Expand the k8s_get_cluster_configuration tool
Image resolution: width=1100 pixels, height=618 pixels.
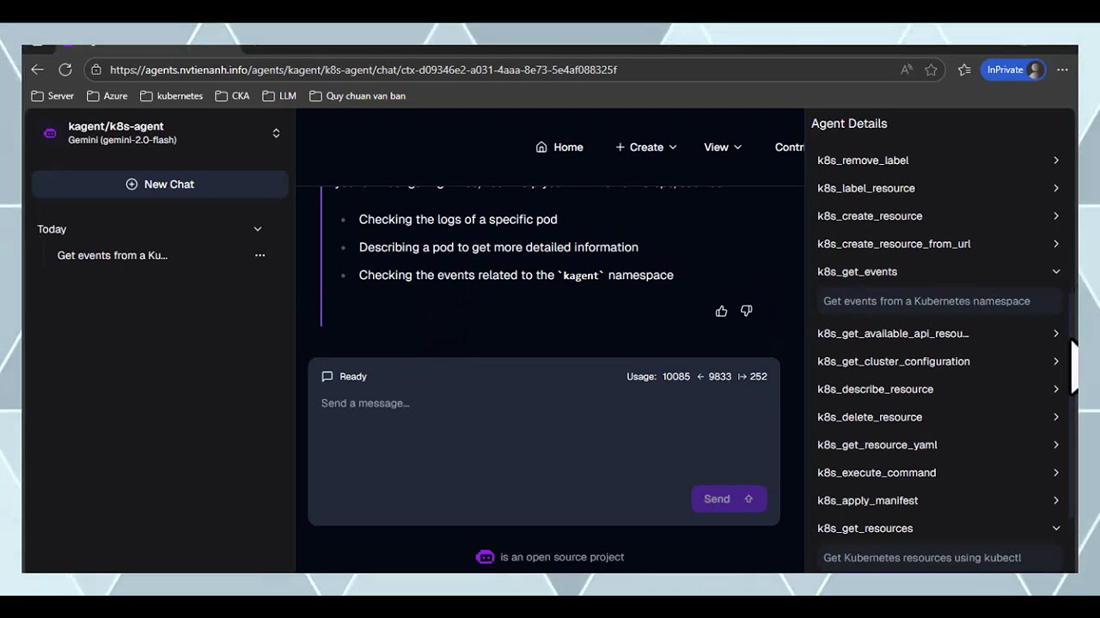pyautogui.click(x=938, y=361)
